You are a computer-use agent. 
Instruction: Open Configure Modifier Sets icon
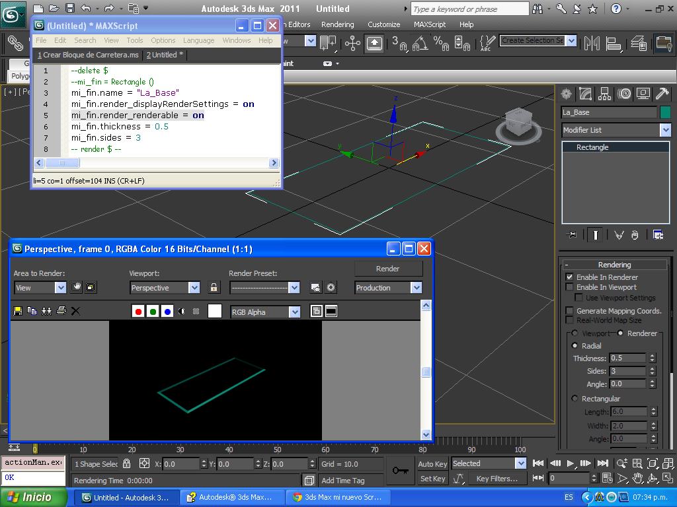coord(658,235)
